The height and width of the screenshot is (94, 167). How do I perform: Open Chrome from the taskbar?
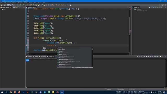pos(11,92)
